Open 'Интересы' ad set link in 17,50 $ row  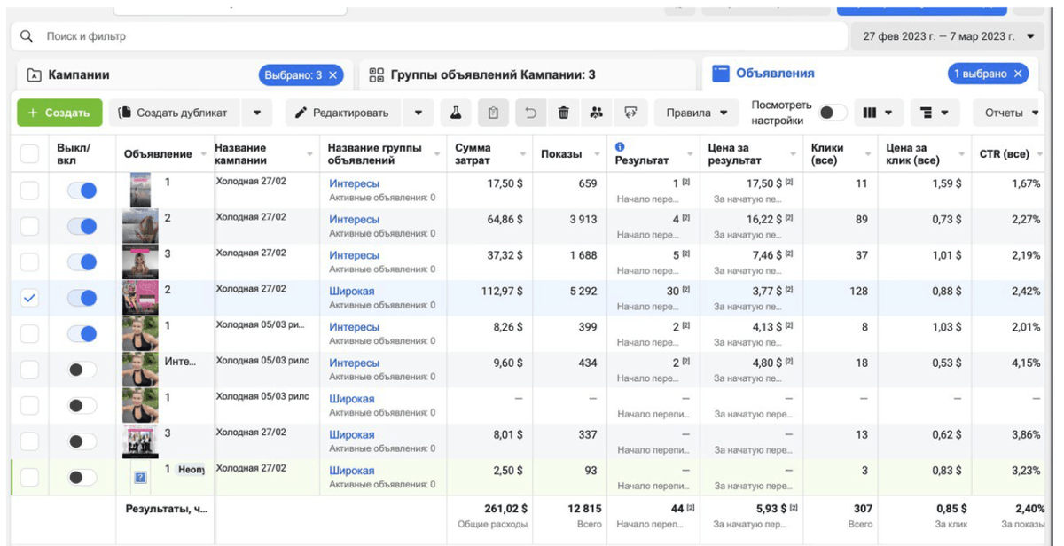(x=355, y=183)
